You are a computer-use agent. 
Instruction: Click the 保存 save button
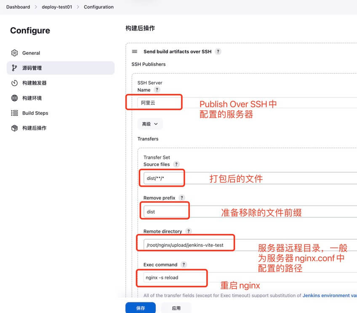coord(141,308)
